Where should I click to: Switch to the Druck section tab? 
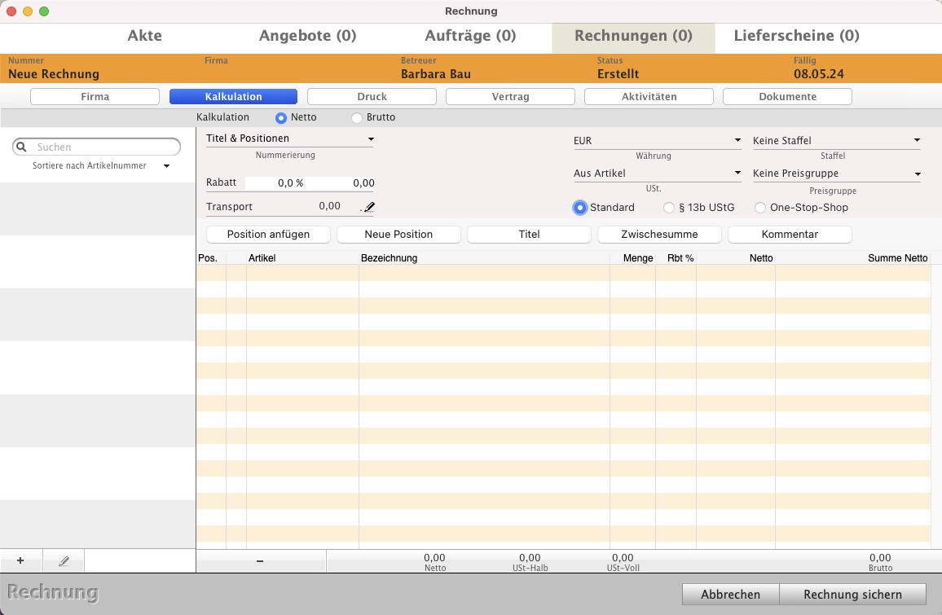pos(372,97)
